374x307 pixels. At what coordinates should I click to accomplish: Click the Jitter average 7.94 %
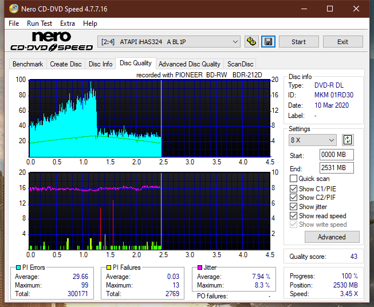tap(261, 277)
